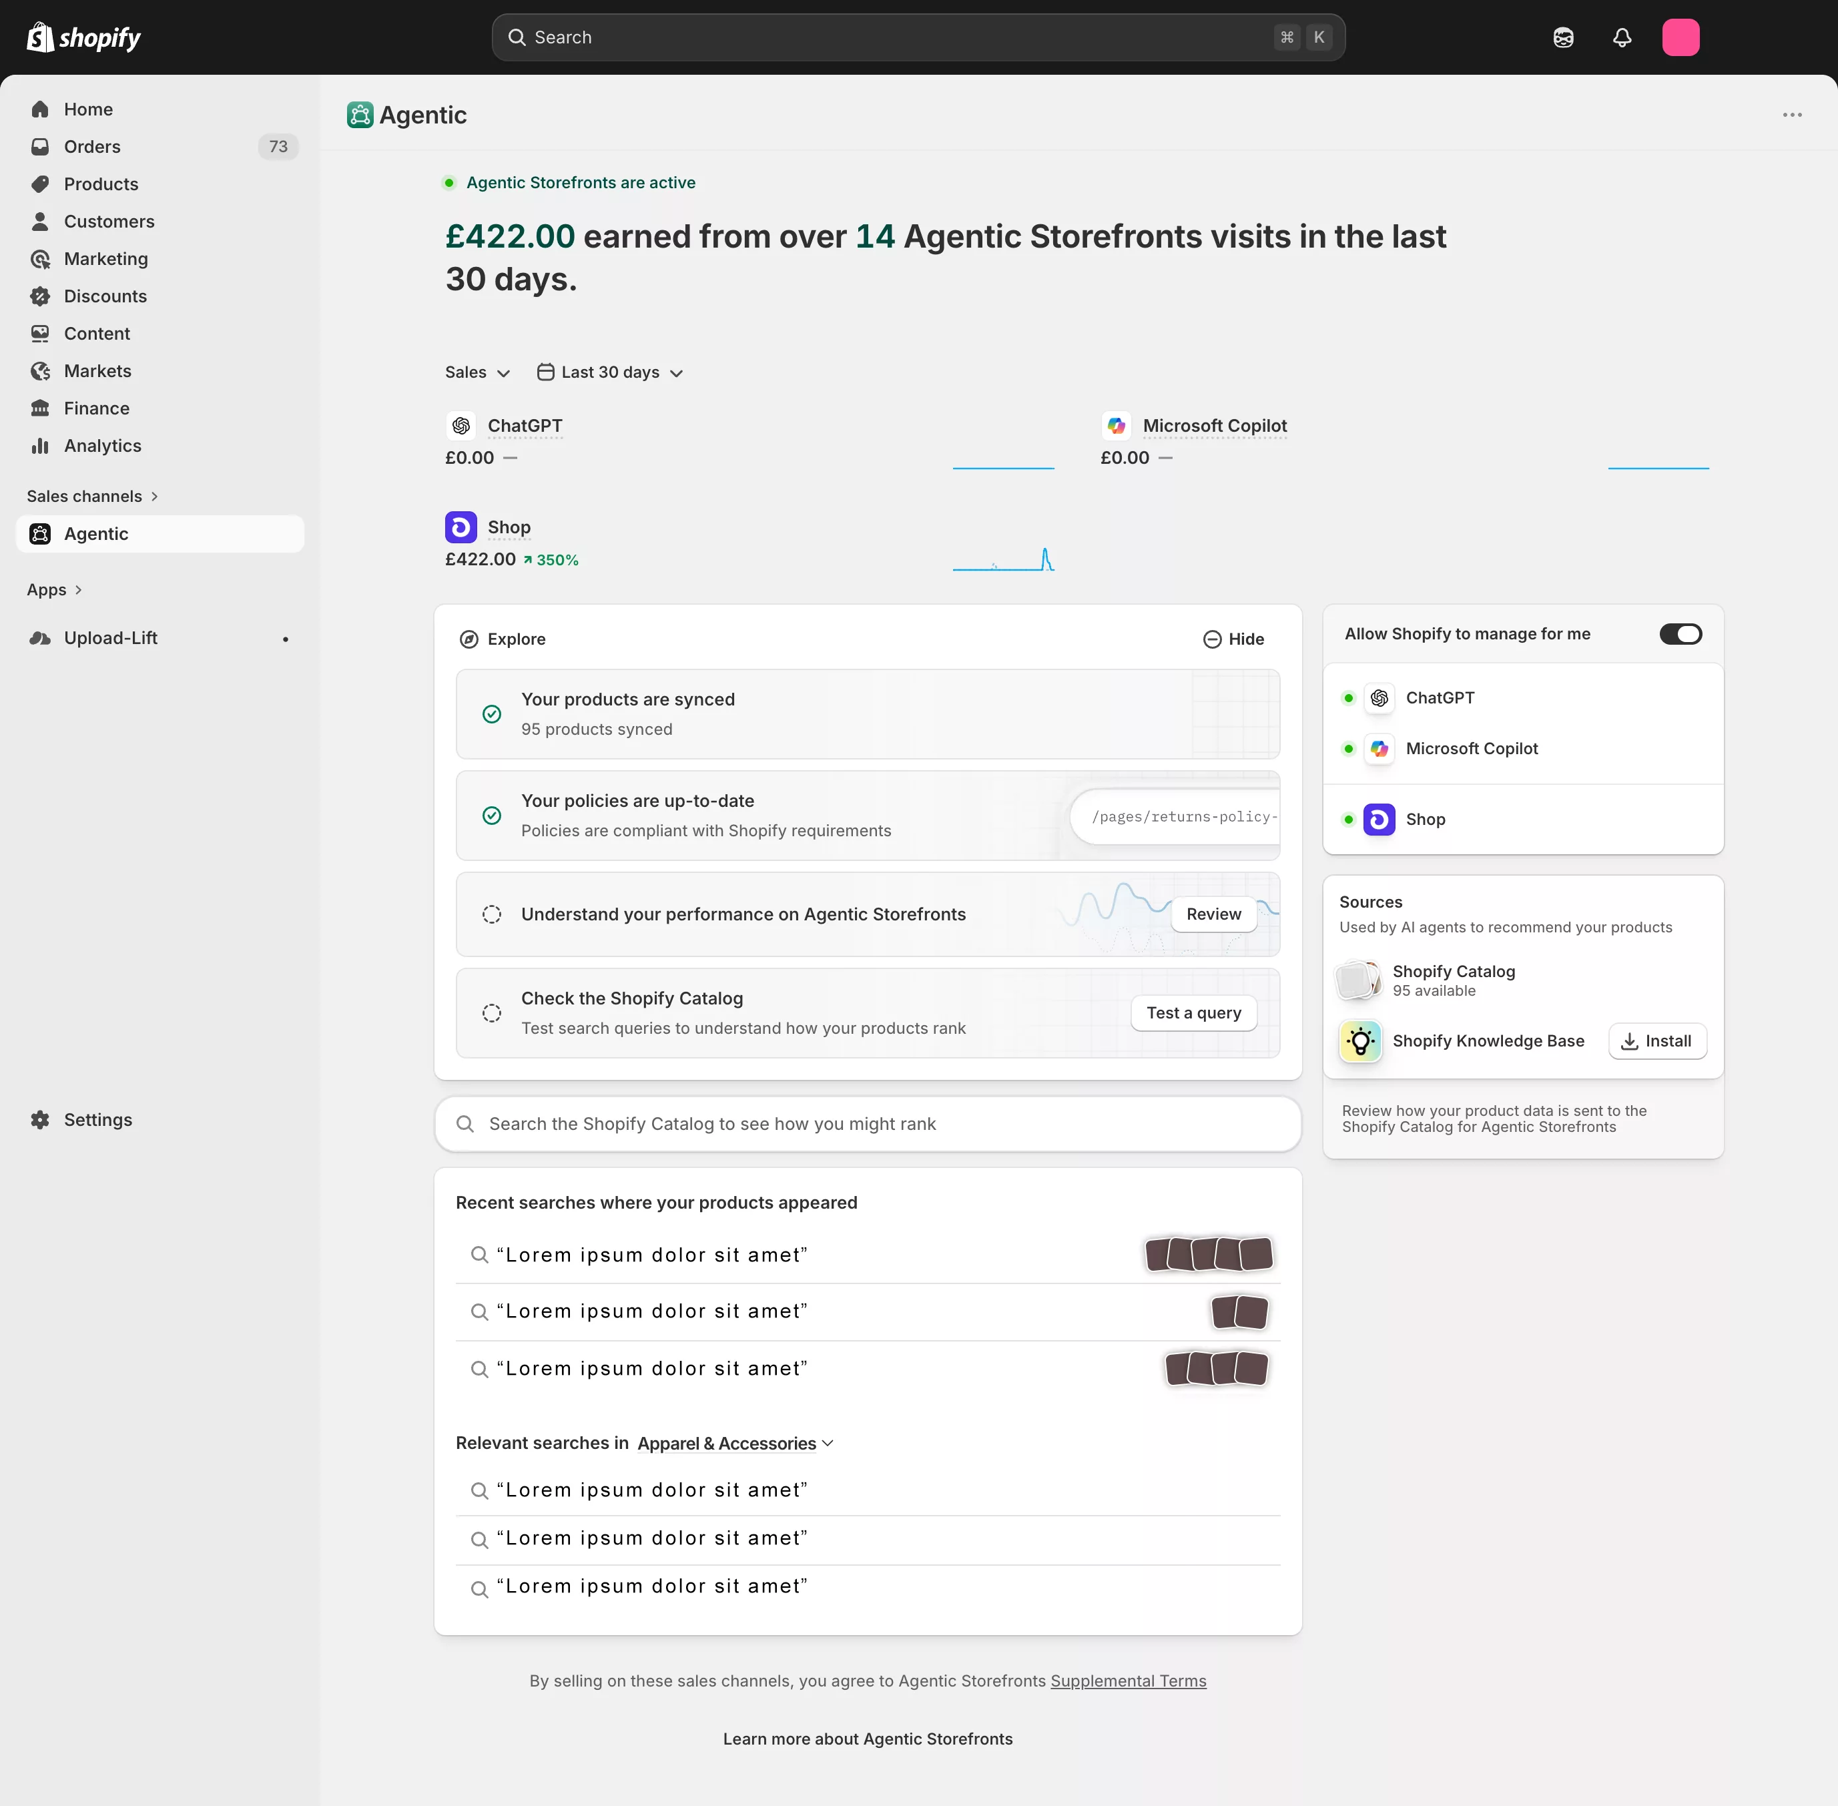Open Markets in the sidebar
Screen dimensions: 1838x1806
click(160, 371)
